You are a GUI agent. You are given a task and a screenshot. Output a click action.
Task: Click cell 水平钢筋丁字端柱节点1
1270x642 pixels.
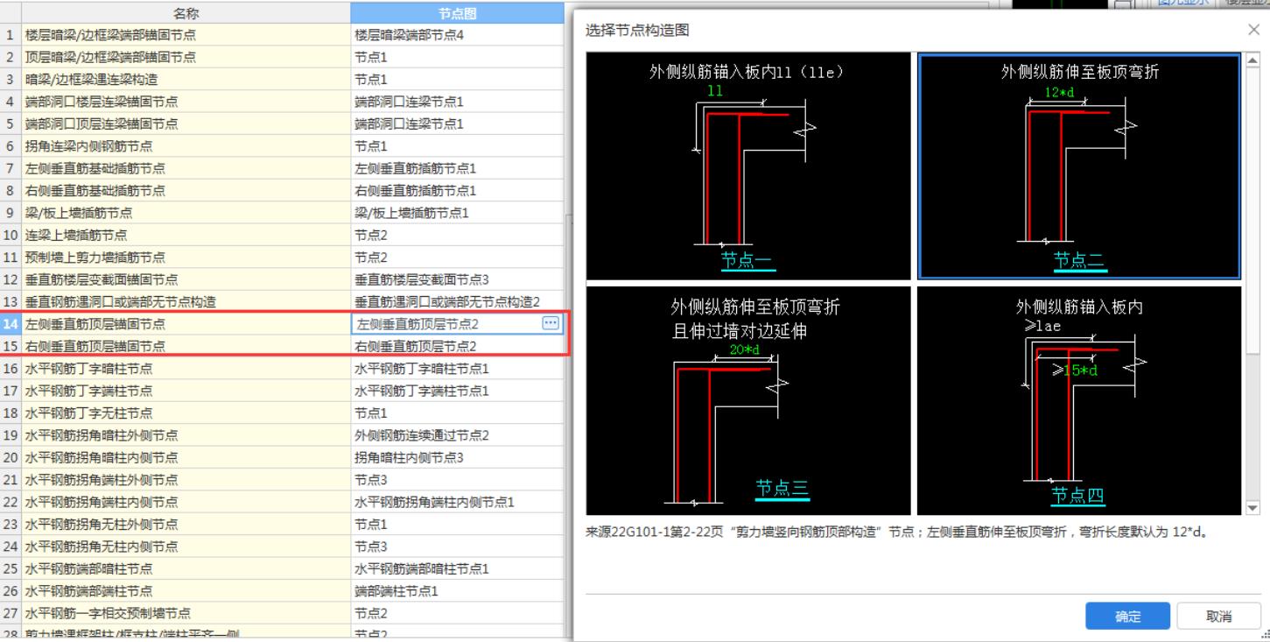(458, 391)
